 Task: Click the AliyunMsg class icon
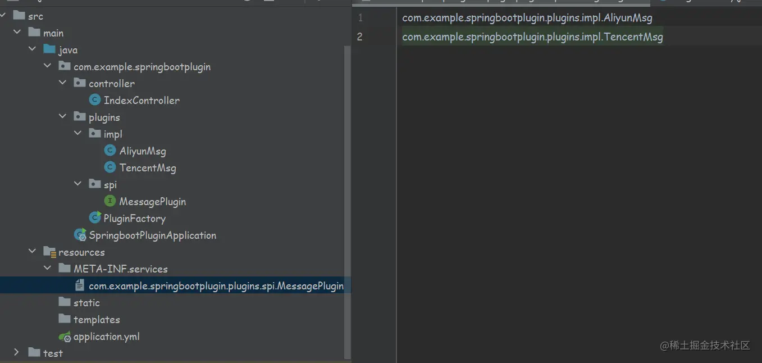point(110,151)
